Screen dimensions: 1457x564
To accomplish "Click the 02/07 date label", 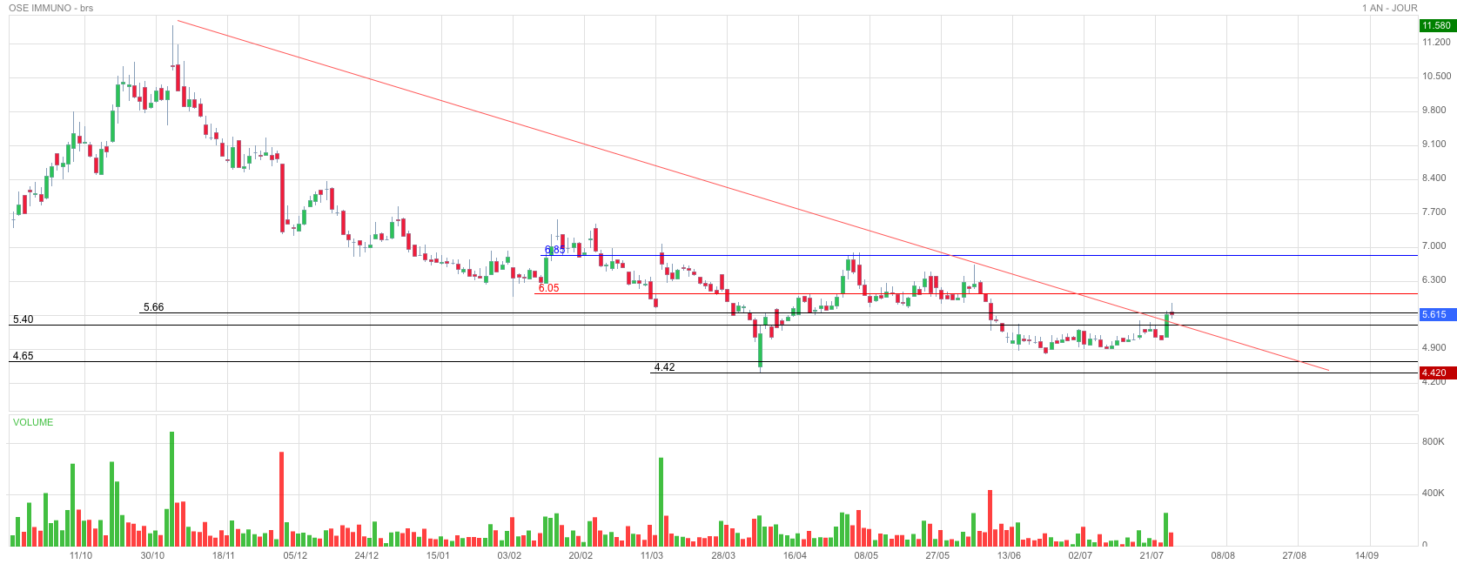I will (x=1080, y=555).
